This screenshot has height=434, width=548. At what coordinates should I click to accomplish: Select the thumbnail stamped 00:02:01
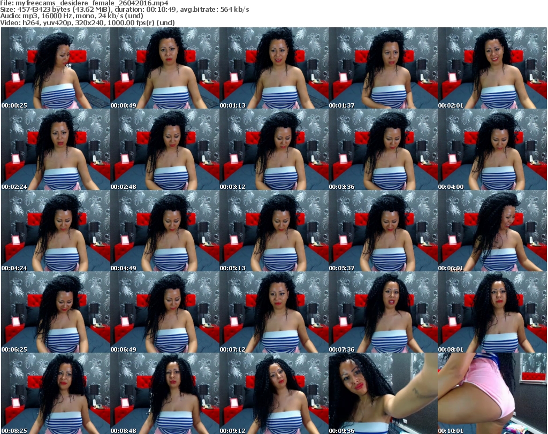[492, 68]
